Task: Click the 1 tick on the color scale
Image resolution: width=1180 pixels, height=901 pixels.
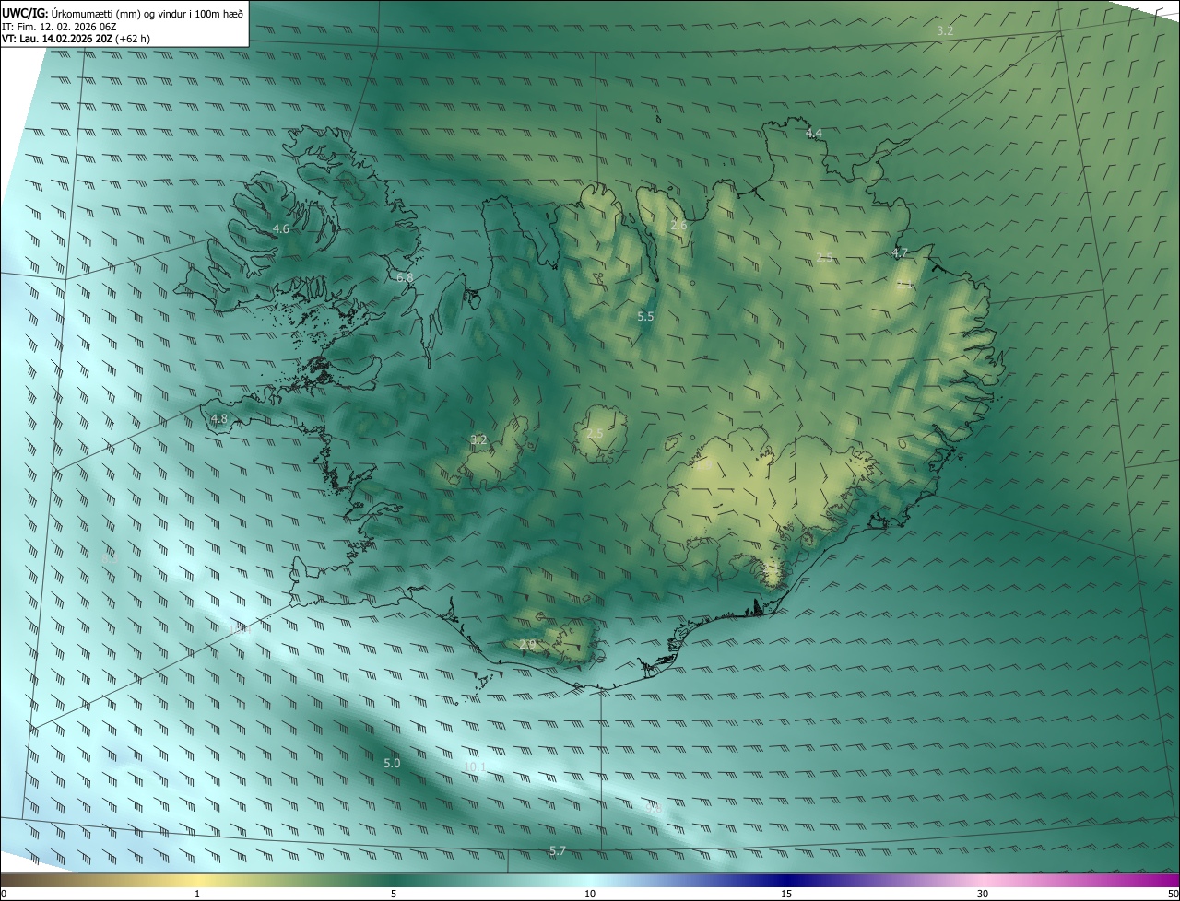Action: (197, 894)
